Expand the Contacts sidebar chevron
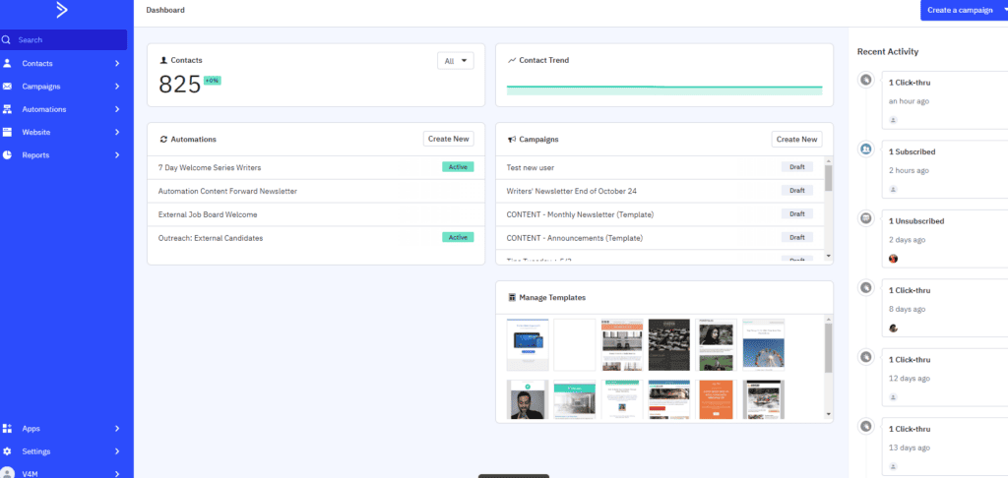The height and width of the screenshot is (478, 1008). pos(117,63)
